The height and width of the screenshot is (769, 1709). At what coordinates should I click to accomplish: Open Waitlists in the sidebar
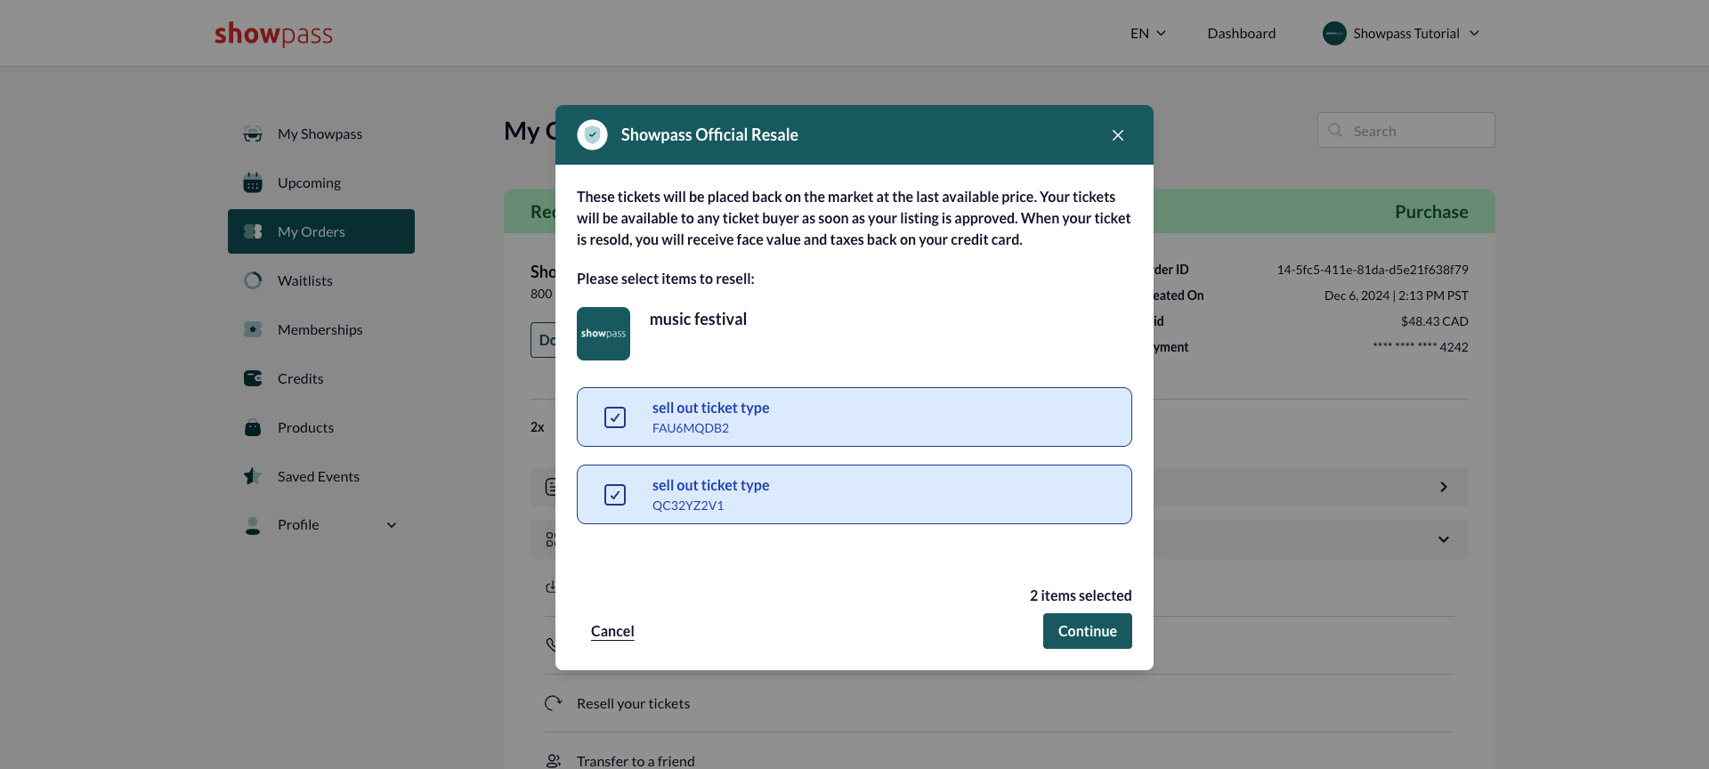(x=321, y=280)
